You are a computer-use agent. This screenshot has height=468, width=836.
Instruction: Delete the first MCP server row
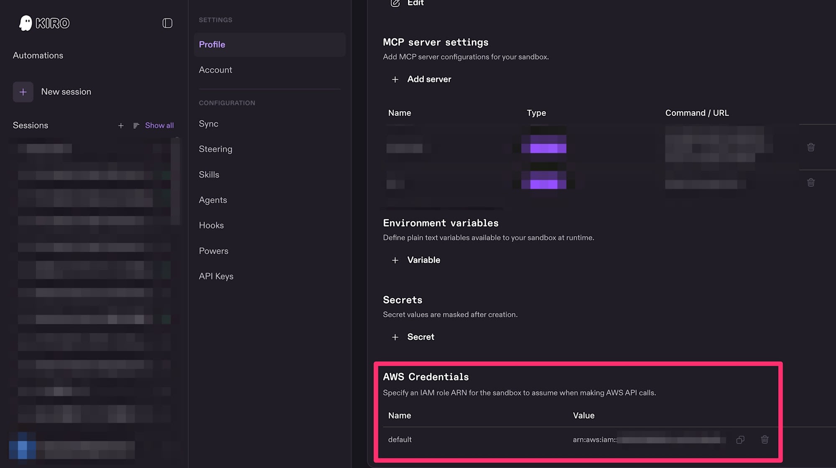811,147
